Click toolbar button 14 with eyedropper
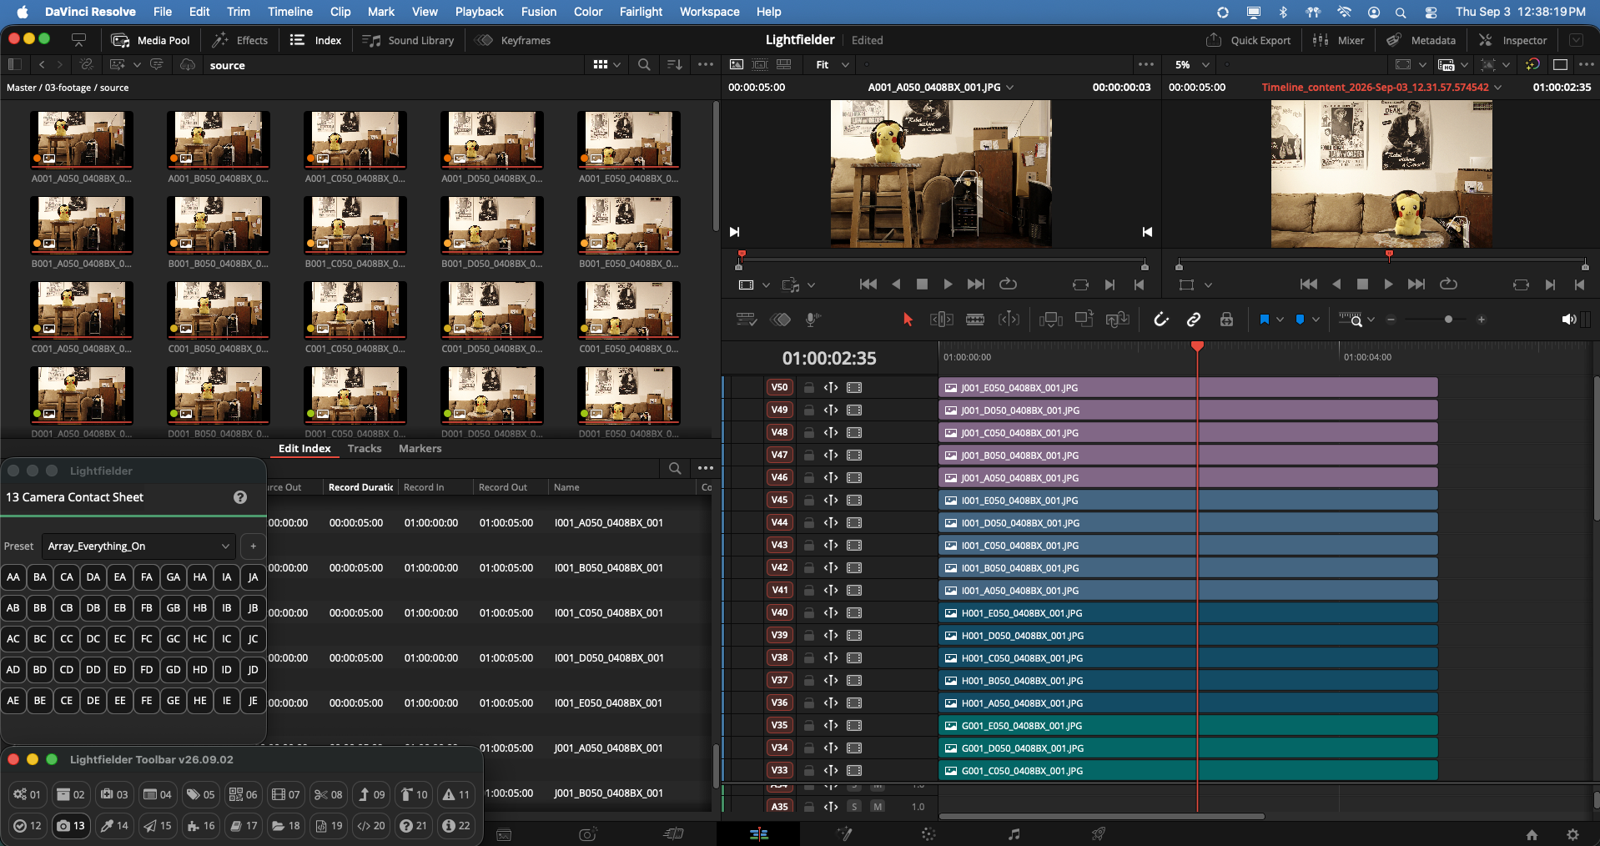Image resolution: width=1600 pixels, height=846 pixels. tap(114, 825)
